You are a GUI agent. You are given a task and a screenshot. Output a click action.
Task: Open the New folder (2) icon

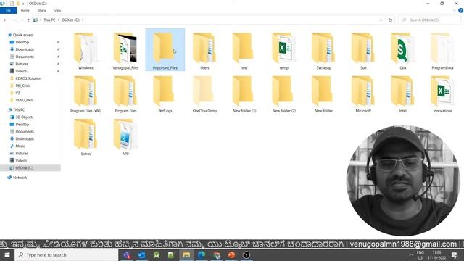[283, 94]
